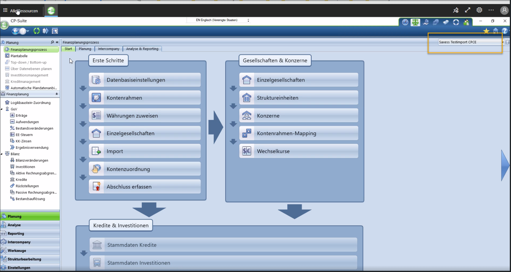
Task: Select Plantabelle in the navigation tree
Action: (x=19, y=56)
